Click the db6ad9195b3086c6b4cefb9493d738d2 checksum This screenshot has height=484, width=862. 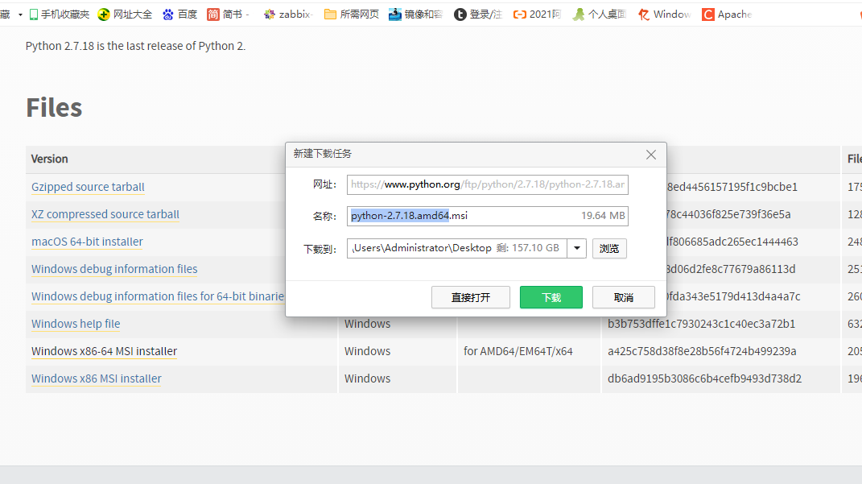click(x=704, y=379)
